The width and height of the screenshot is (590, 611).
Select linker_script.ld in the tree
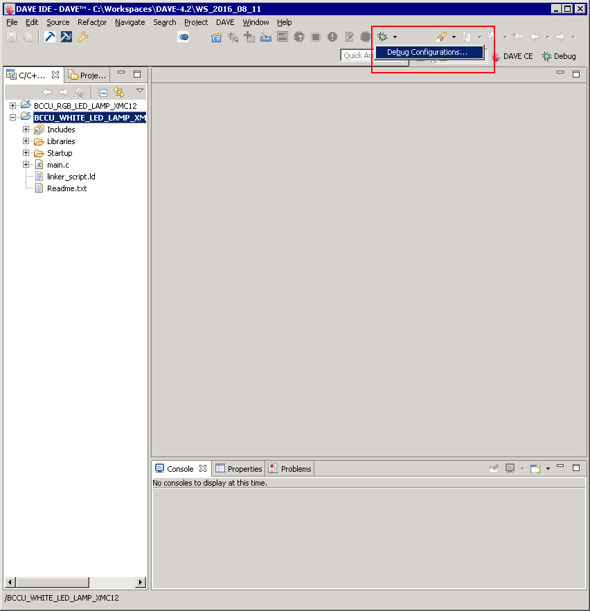tap(71, 177)
